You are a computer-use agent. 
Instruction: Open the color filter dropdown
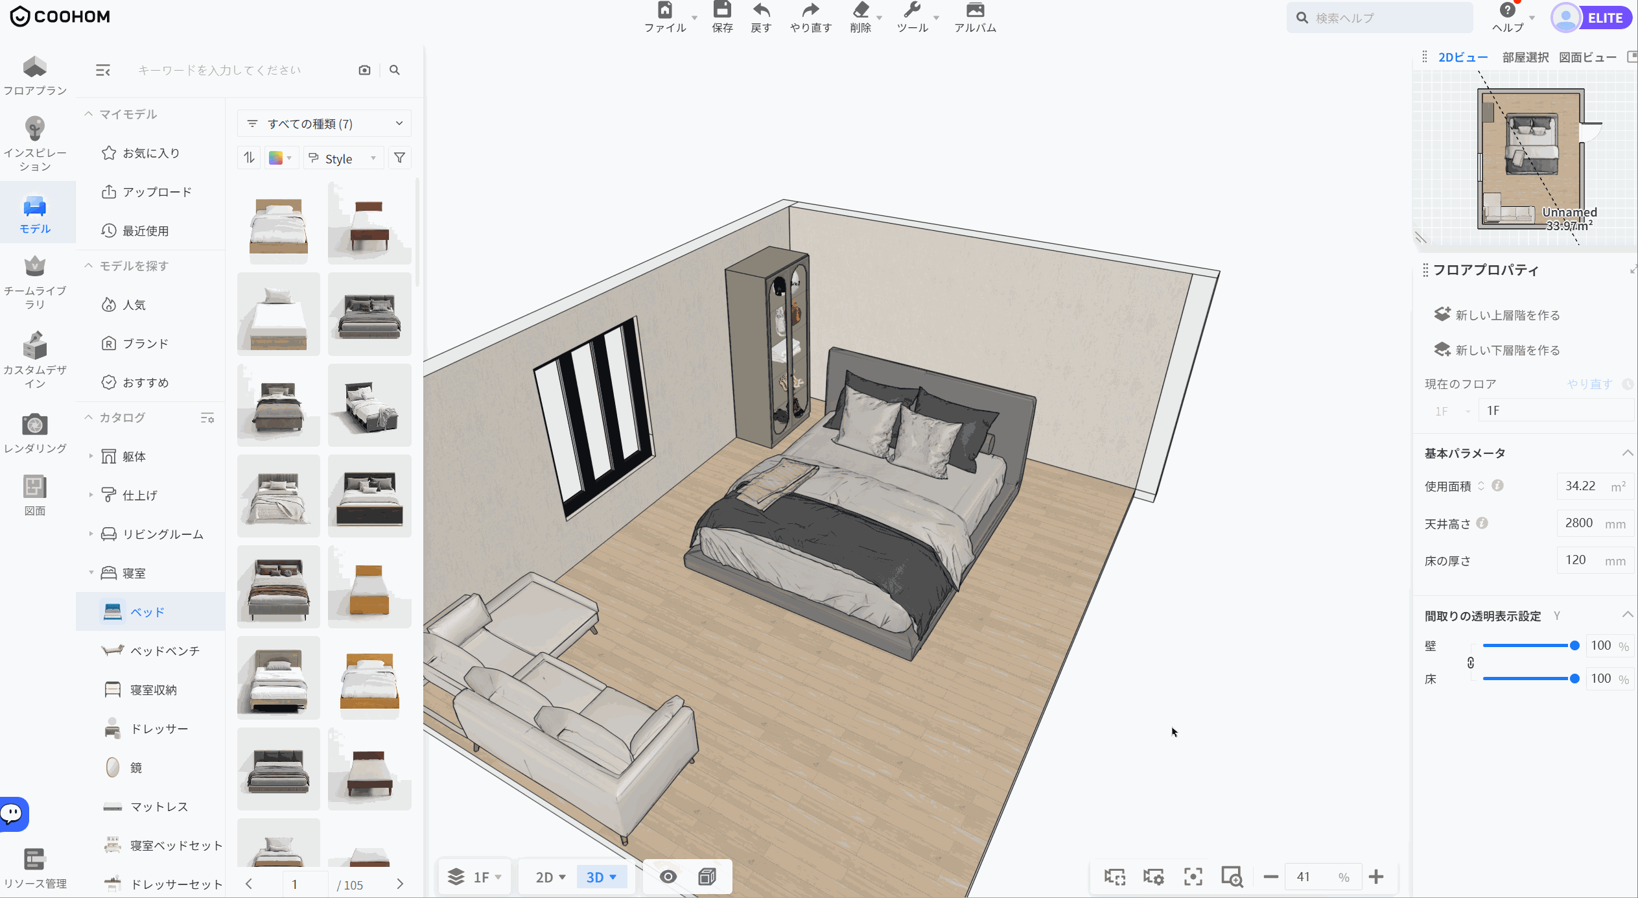tap(281, 158)
